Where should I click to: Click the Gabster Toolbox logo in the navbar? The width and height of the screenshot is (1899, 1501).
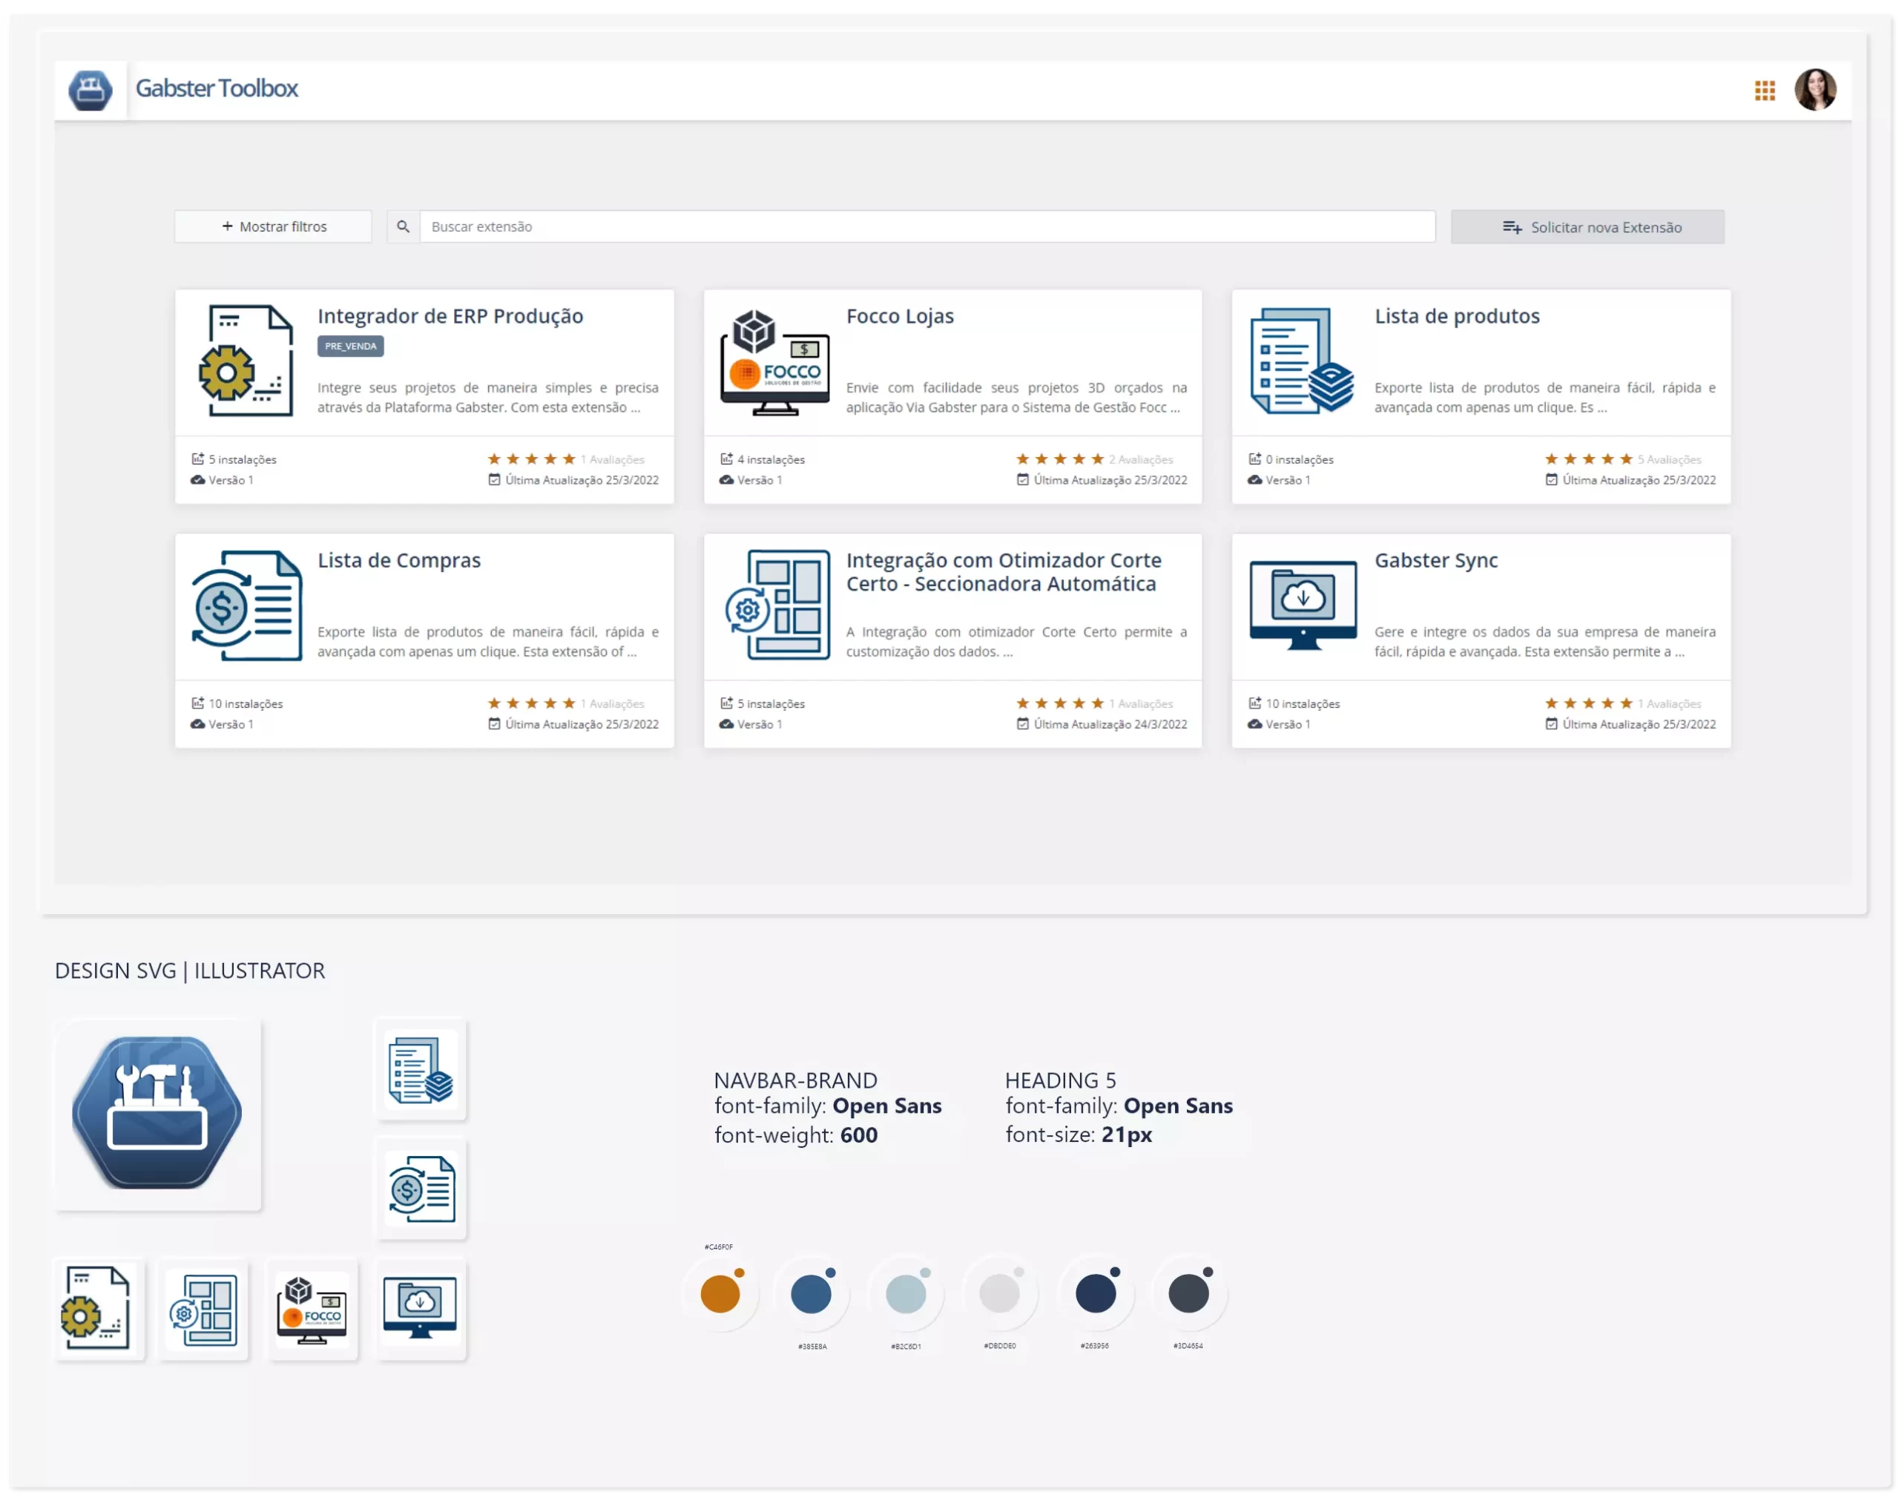tap(90, 90)
